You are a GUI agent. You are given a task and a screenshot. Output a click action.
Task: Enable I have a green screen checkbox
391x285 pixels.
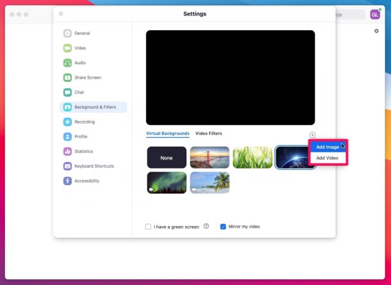coord(148,227)
